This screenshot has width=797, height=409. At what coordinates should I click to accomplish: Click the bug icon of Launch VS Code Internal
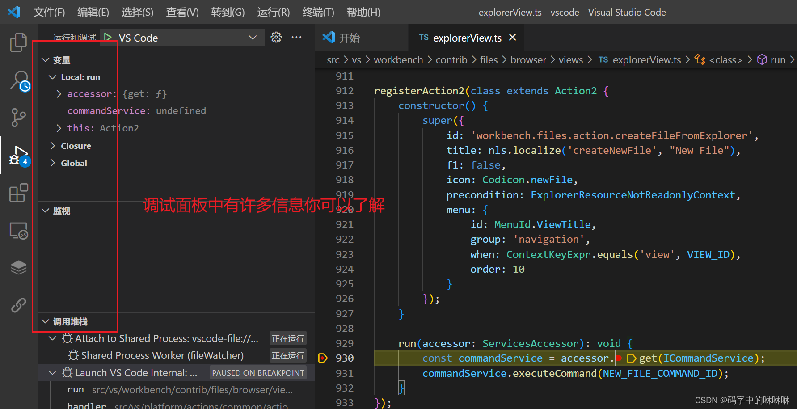[67, 372]
